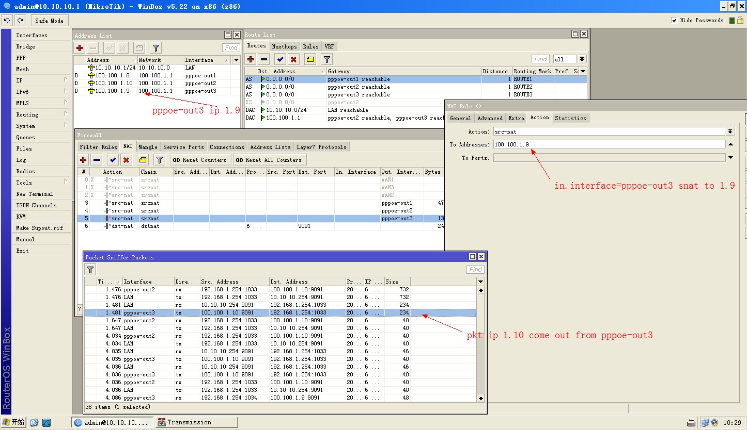Open Transmission from the Windows taskbar
Viewport: 747px width, 430px height.
[189, 422]
